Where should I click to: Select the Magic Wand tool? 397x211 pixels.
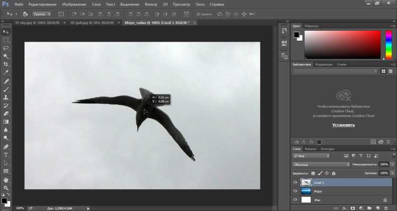[x=6, y=56]
